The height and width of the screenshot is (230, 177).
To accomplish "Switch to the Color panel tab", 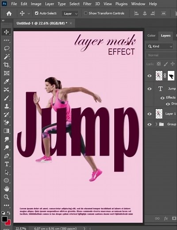I will click(151, 35).
